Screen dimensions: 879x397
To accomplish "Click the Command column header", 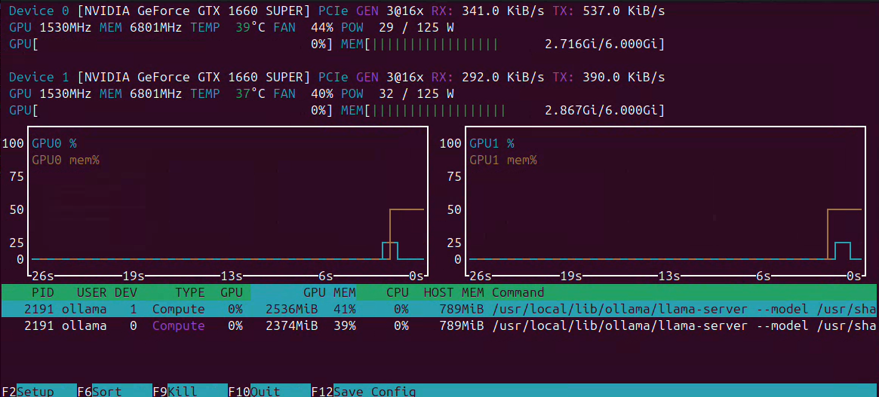I will coord(518,292).
